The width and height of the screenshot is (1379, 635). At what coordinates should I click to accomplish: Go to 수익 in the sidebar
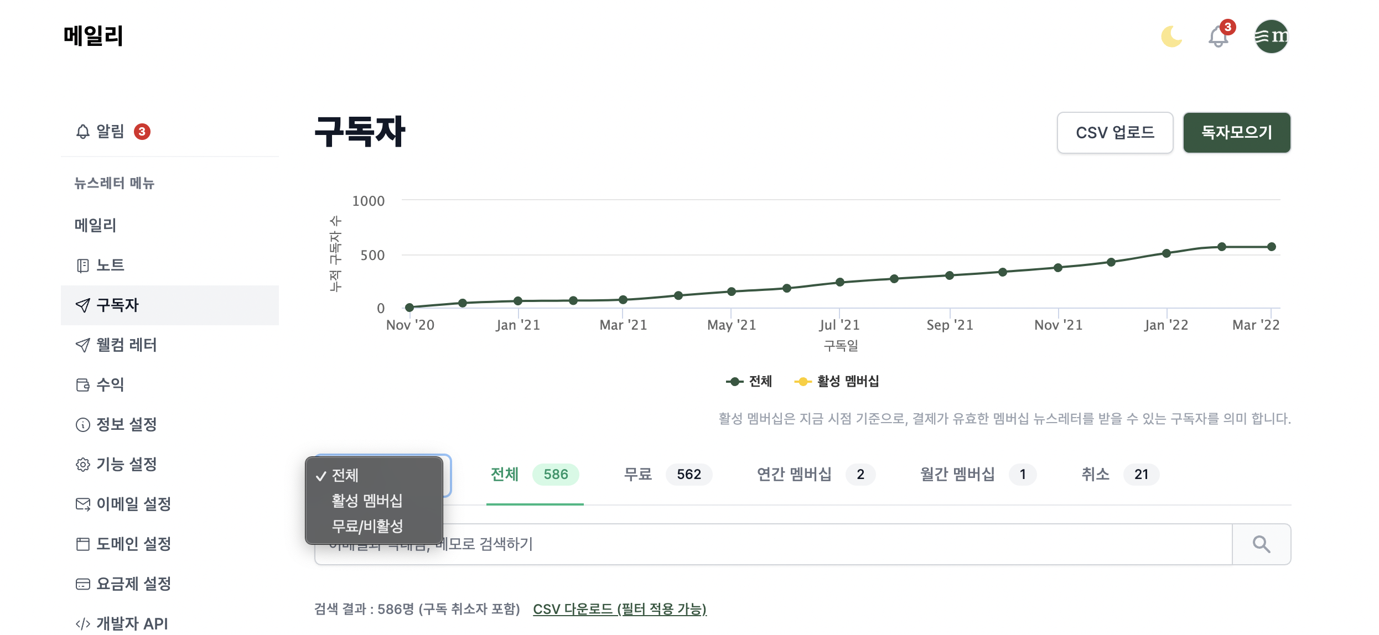tap(110, 385)
